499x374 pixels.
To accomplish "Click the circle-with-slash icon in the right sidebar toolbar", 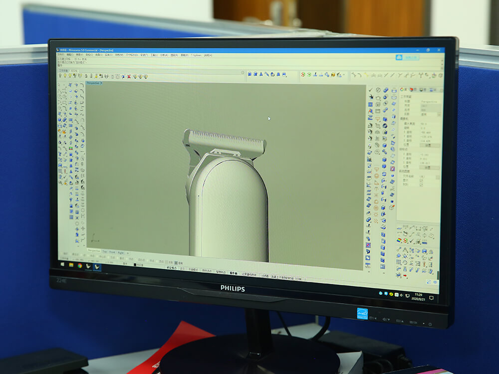I will coord(378,90).
